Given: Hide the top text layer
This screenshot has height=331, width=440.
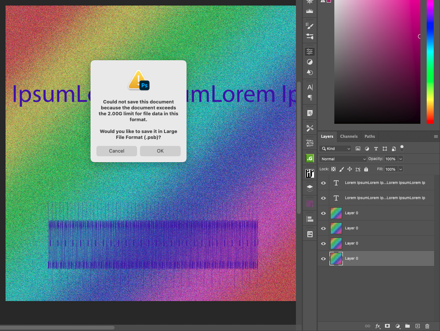Looking at the screenshot, I should point(323,182).
